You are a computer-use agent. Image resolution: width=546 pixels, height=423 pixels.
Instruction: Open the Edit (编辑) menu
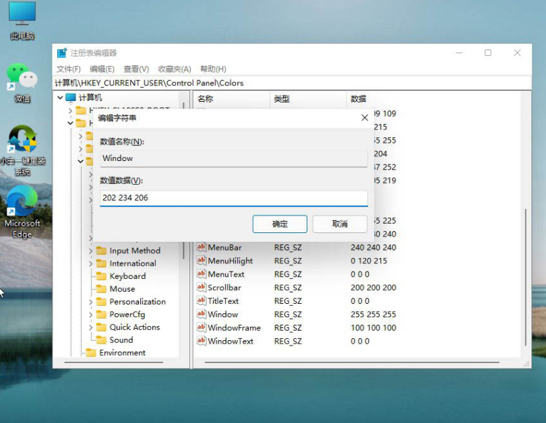point(102,69)
